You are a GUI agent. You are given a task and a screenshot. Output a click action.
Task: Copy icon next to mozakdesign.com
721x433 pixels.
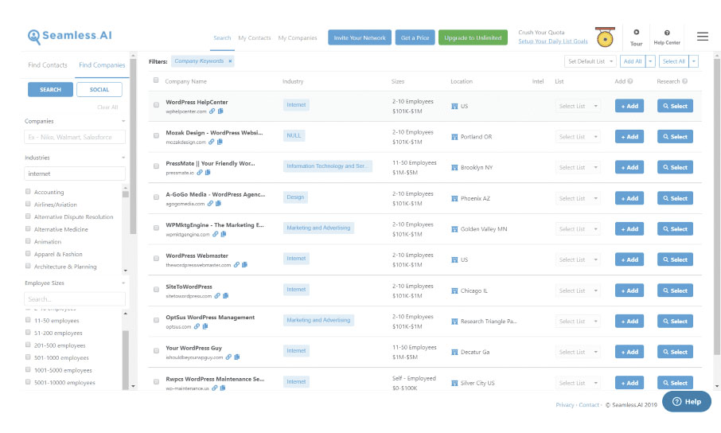pos(220,142)
